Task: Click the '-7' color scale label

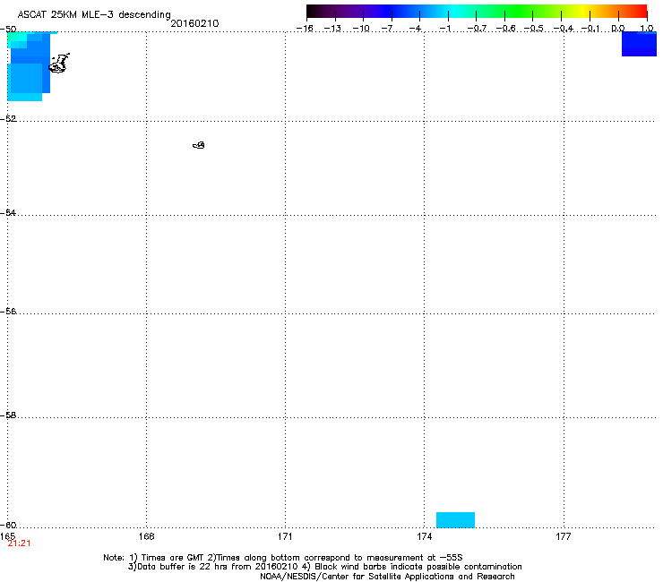Action: pos(387,29)
